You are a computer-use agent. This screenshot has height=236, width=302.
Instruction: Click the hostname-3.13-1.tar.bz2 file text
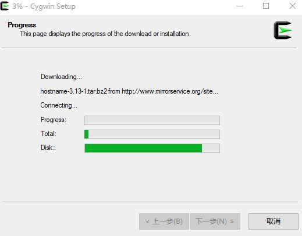click(x=74, y=91)
